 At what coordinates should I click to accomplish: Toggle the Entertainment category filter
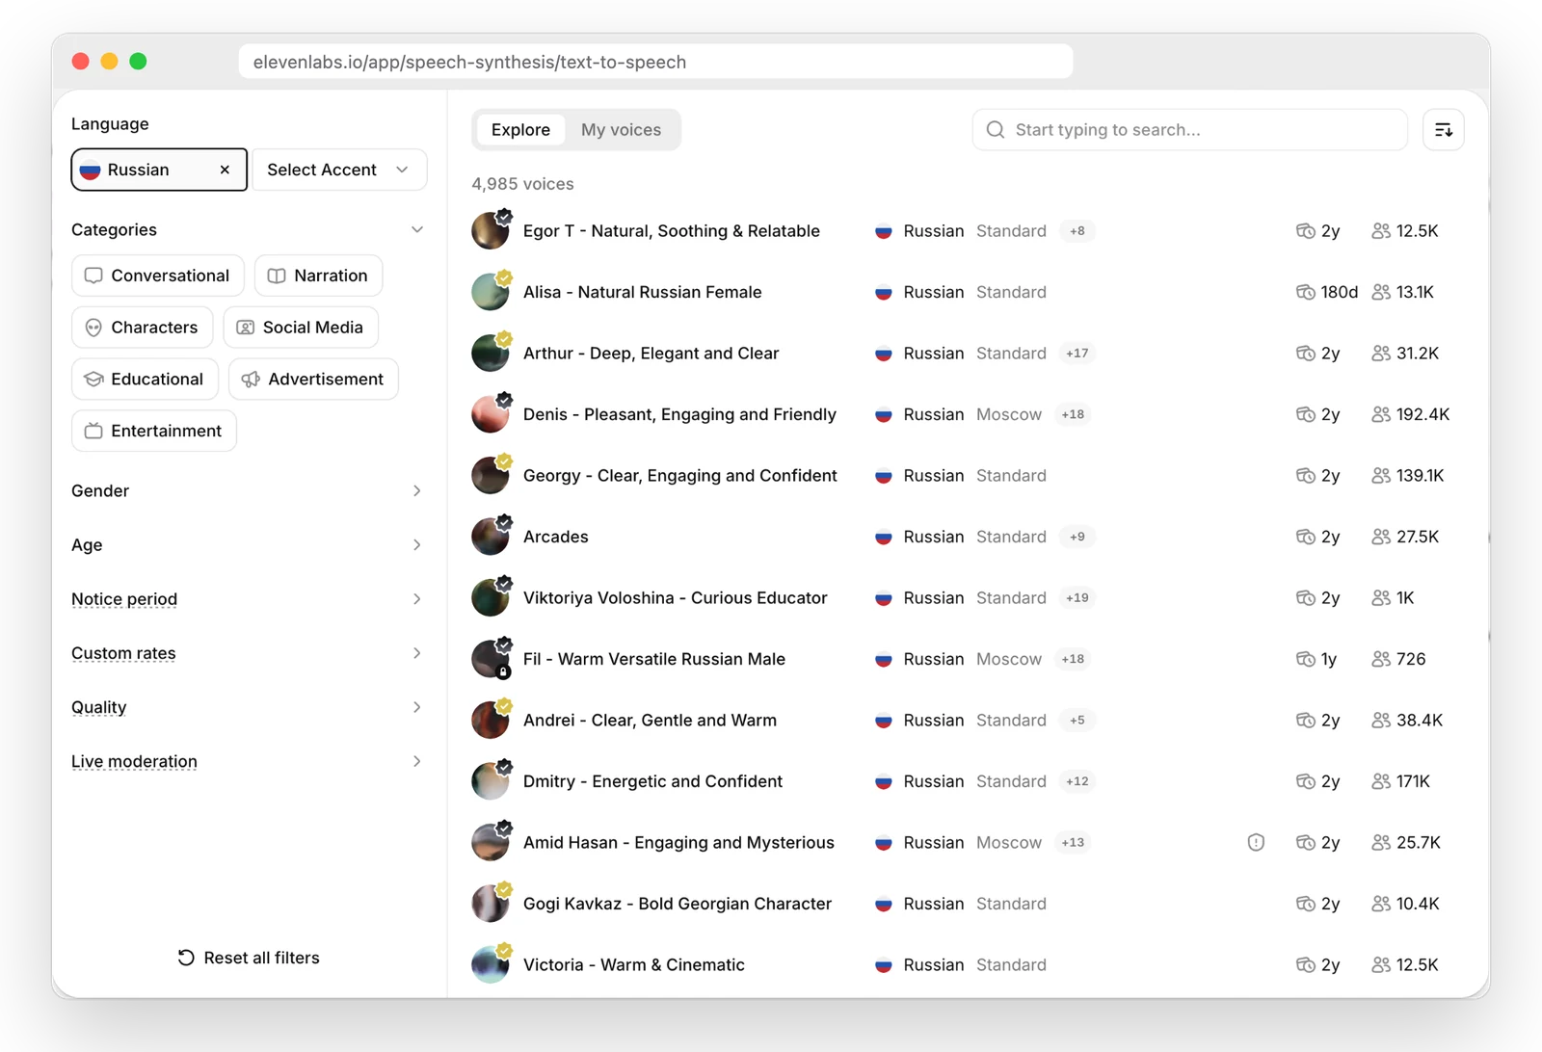coord(154,431)
